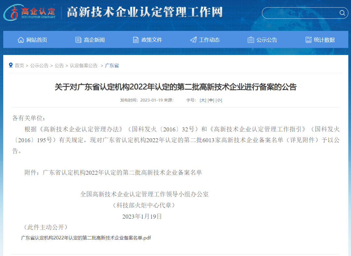Open the 统计数据 navigation item
Image resolution: width=351 pixels, height=256 pixels.
point(320,40)
